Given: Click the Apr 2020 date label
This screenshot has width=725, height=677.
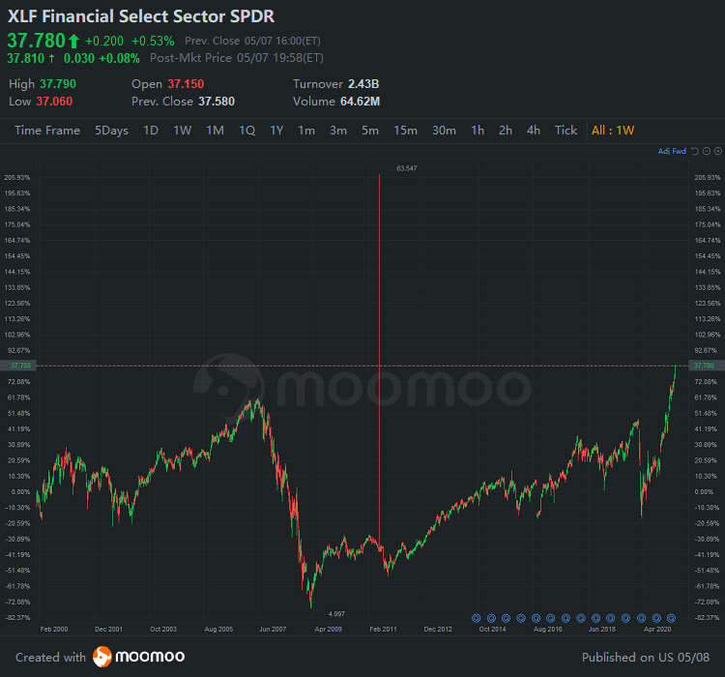Looking at the screenshot, I should [657, 630].
